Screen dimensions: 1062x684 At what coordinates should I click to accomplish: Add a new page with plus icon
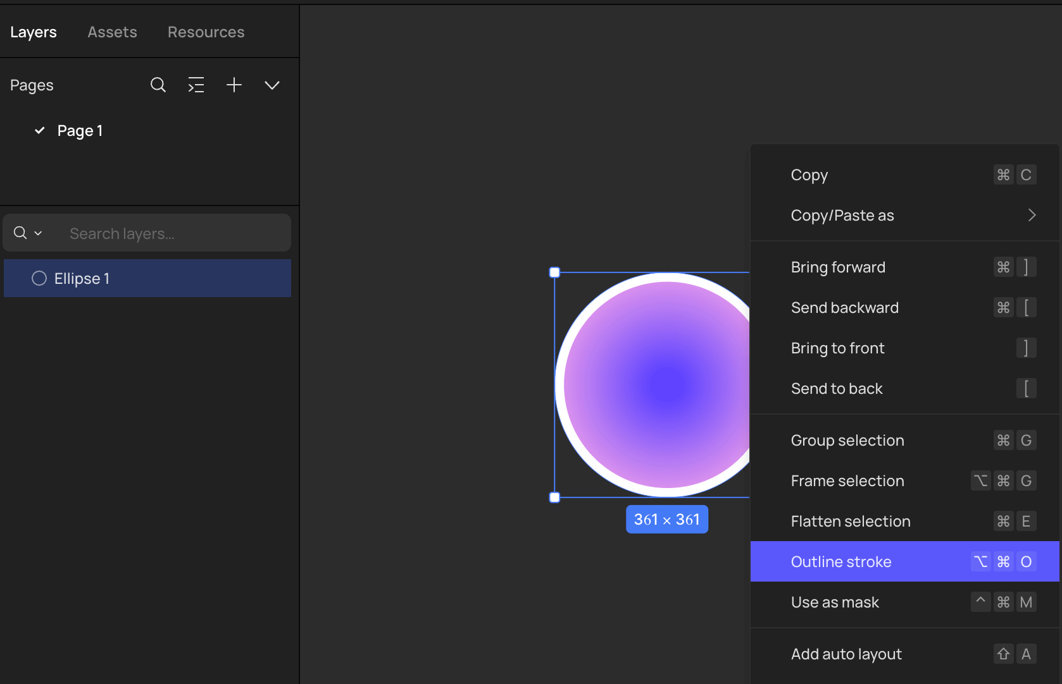[234, 85]
